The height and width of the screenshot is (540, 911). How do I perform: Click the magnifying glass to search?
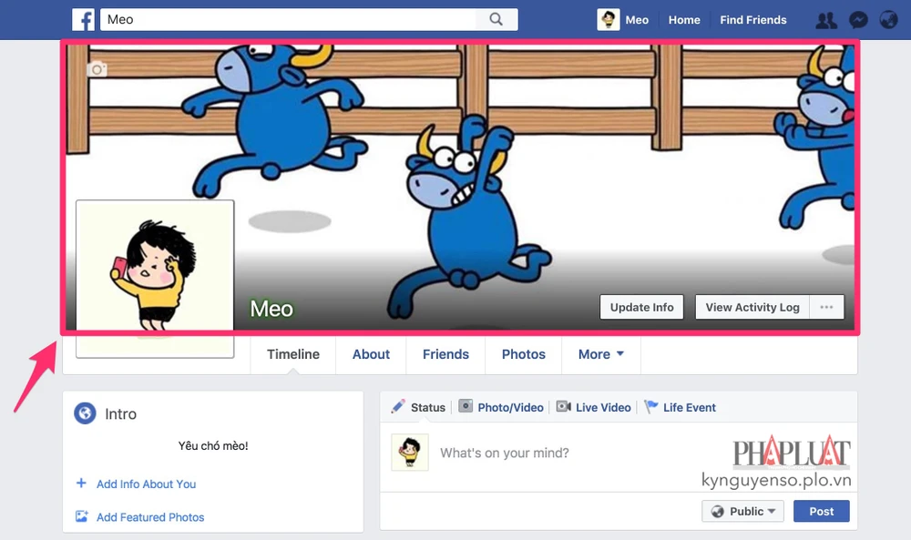(496, 18)
